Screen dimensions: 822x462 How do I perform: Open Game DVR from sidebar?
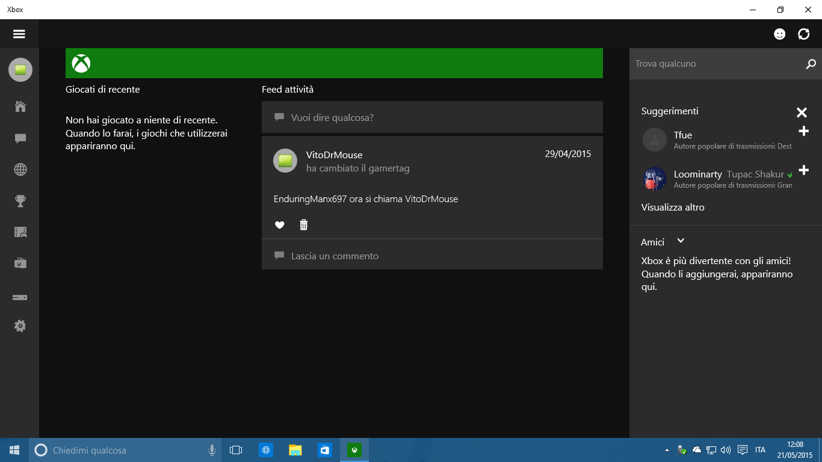(20, 232)
